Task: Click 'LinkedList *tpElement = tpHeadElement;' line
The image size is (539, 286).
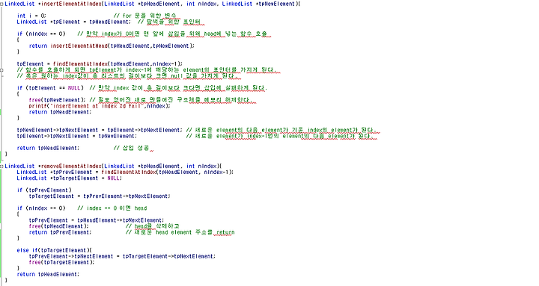Action: coord(74,22)
